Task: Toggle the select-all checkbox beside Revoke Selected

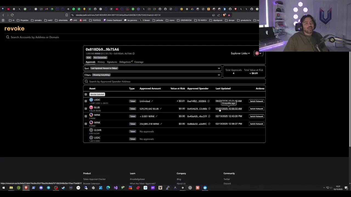Action: [x=86, y=94]
